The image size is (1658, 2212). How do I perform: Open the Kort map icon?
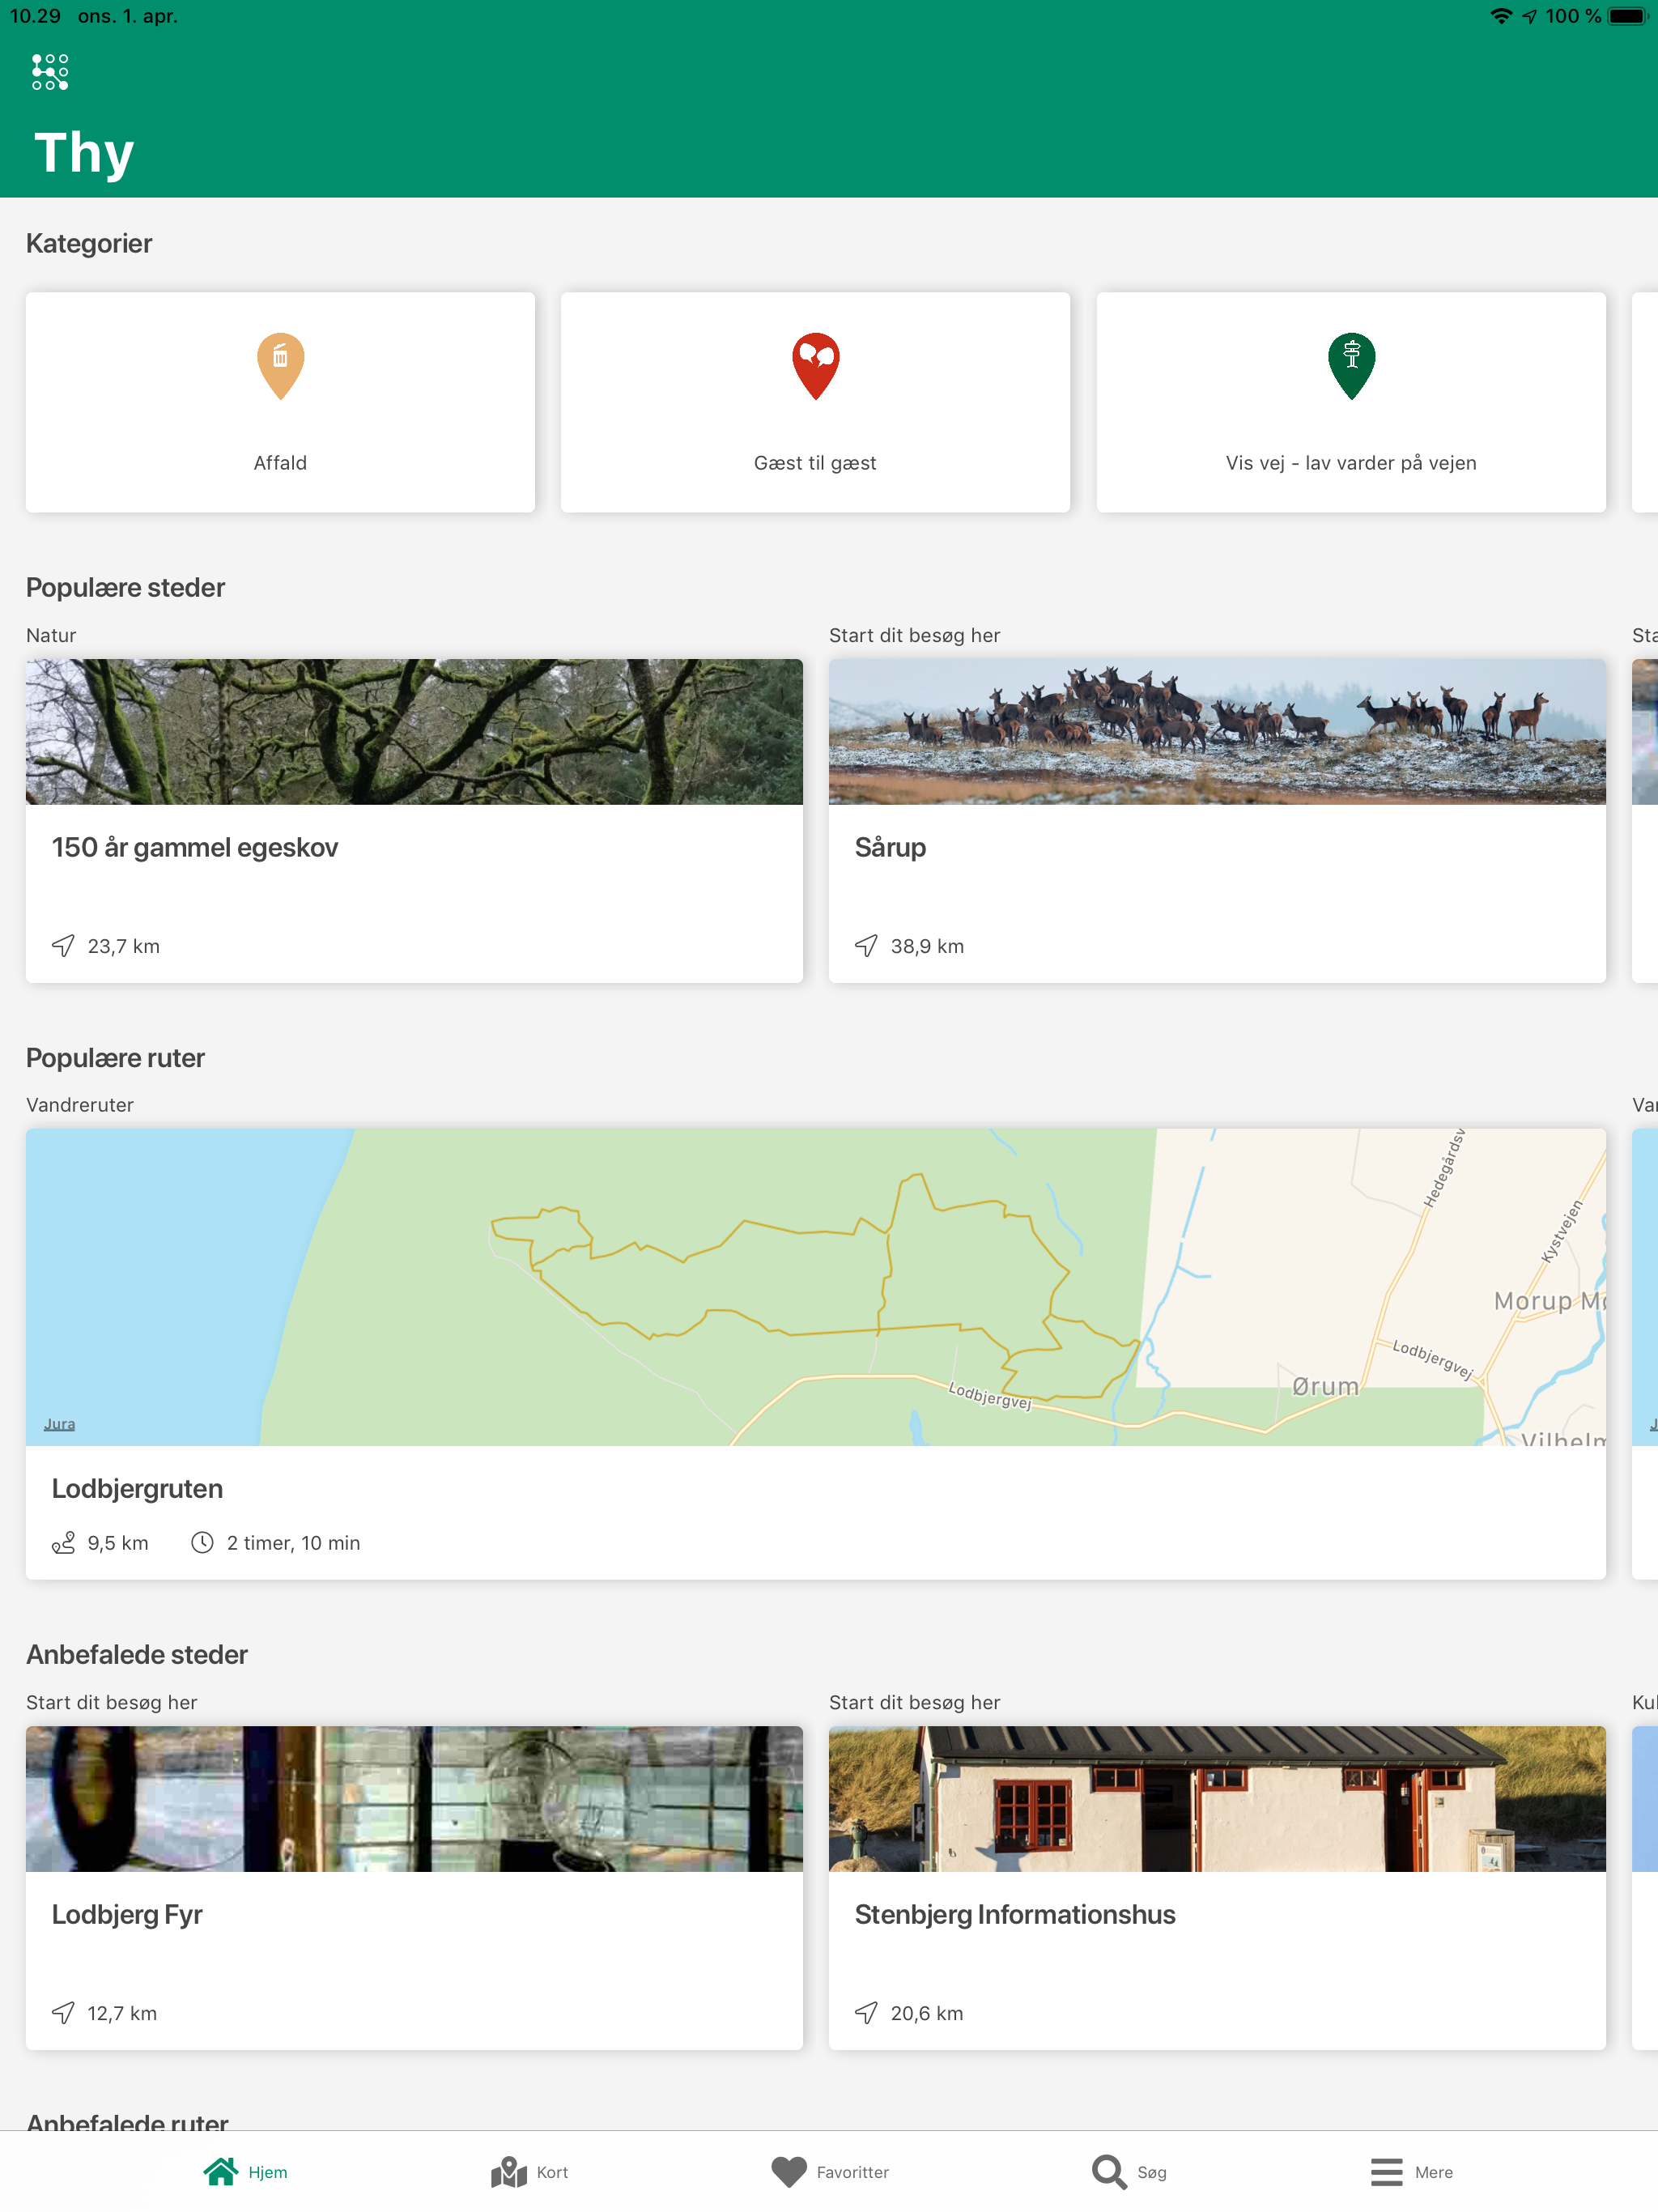click(509, 2171)
